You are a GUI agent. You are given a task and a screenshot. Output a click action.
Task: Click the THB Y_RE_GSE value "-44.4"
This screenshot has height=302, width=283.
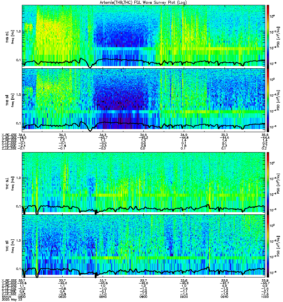[x=265, y=138]
